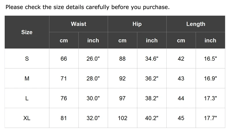Click the S size row label
The width and height of the screenshot is (229, 137).
(27, 59)
